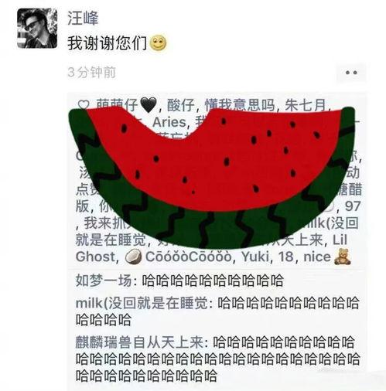Open commenter milk(没回就是在睡觉 profile
Viewport: 386px width, 391px height.
[142, 303]
